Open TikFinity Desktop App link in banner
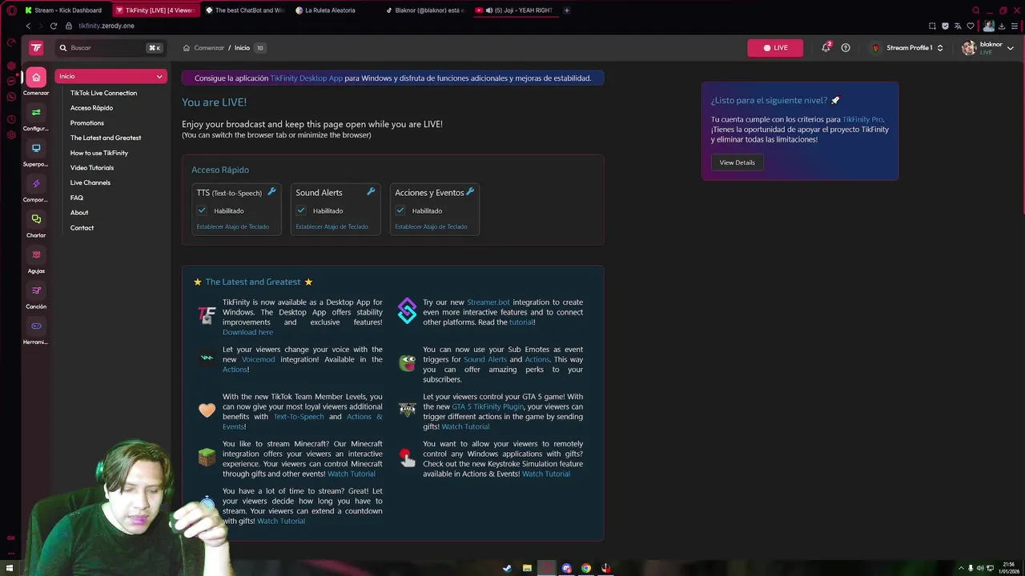Image resolution: width=1025 pixels, height=576 pixels. 307,78
